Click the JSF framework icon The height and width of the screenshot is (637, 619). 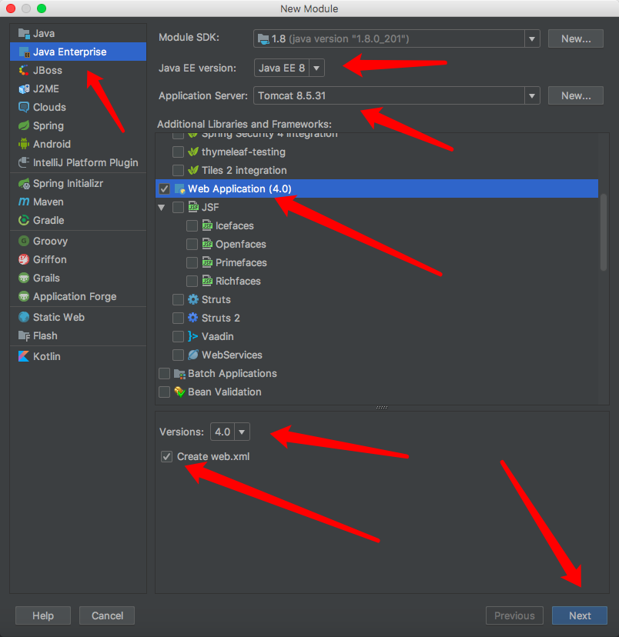coord(193,207)
